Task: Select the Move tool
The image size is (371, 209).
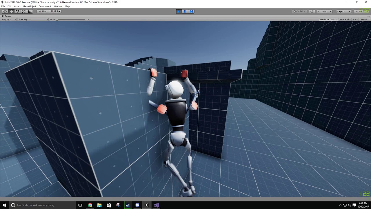Action: [x=11, y=11]
